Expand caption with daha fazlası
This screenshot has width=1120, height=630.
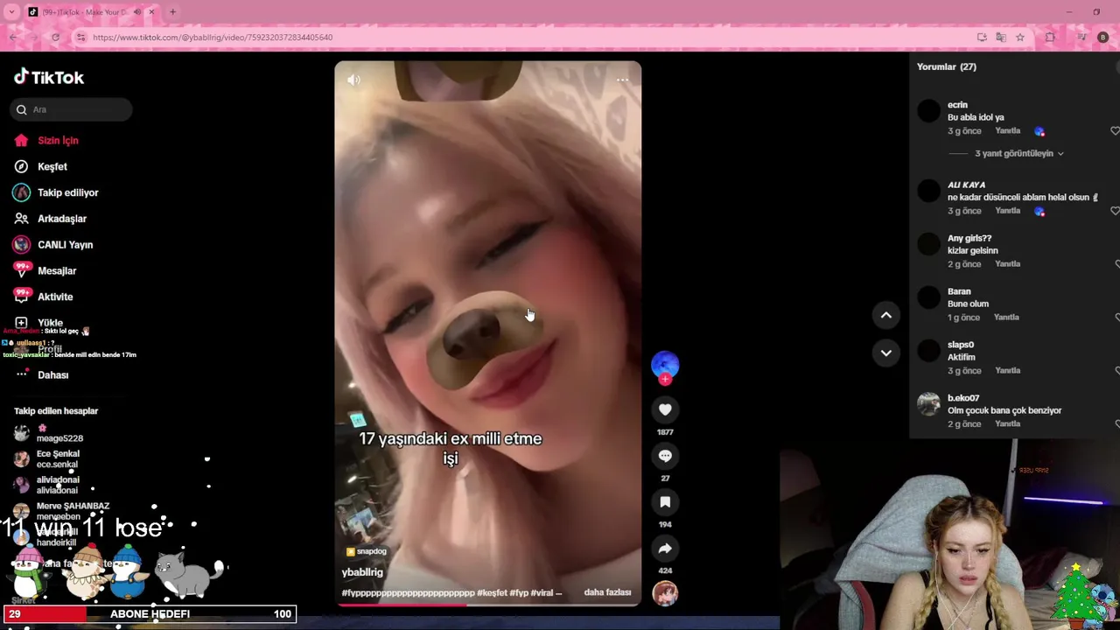(x=607, y=592)
